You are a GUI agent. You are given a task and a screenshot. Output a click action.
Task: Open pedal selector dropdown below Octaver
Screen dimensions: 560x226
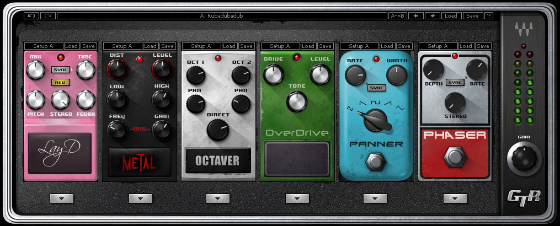click(x=218, y=198)
